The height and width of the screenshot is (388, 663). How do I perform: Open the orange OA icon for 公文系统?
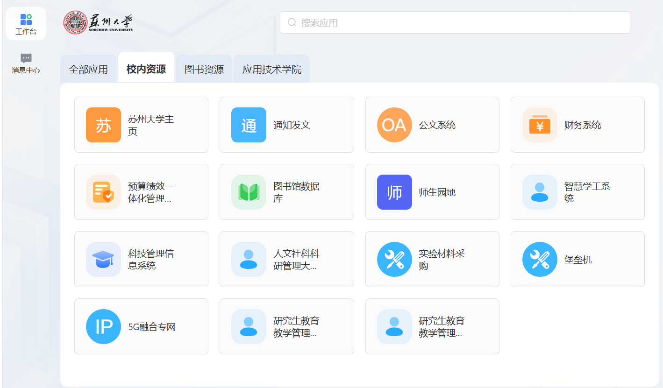click(394, 125)
